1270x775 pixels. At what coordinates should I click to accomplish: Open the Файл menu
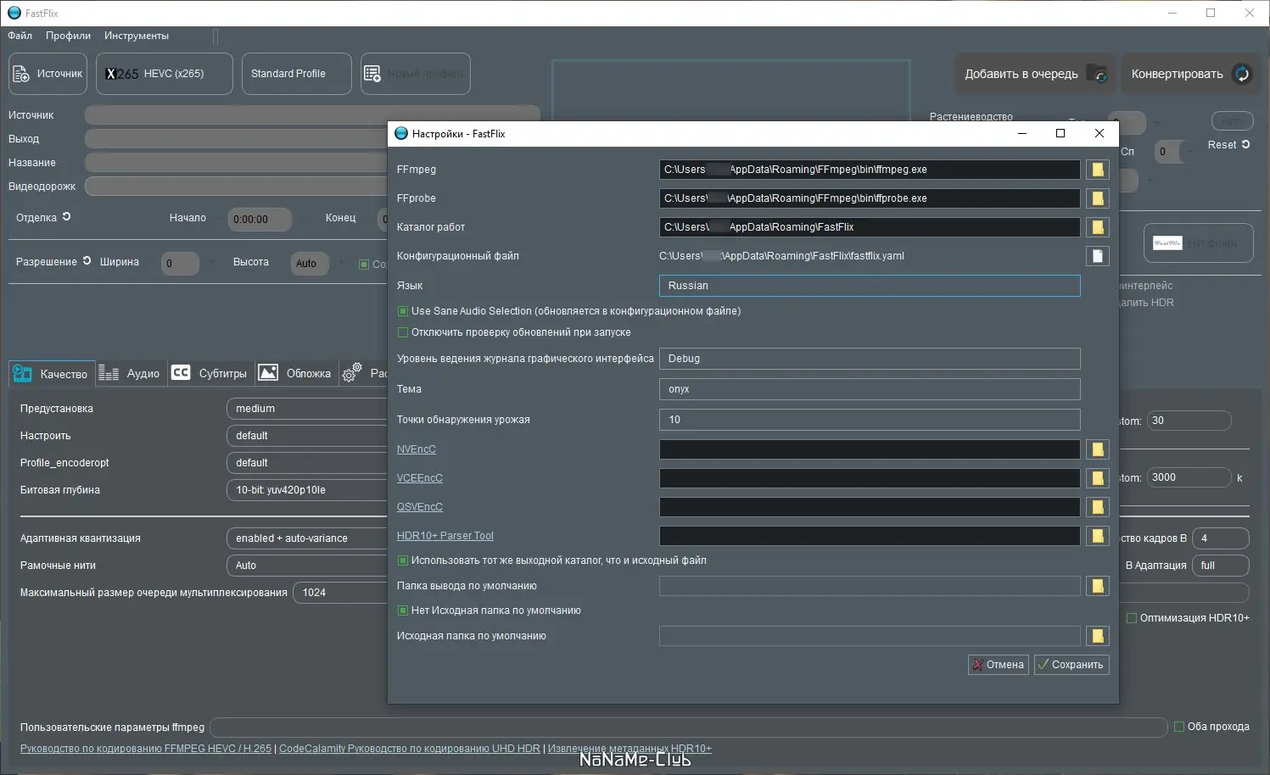[x=20, y=36]
